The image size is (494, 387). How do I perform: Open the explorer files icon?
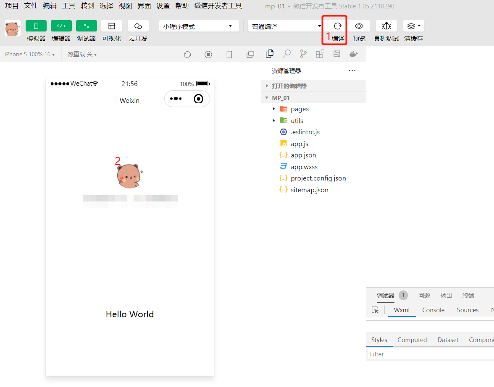tap(270, 54)
